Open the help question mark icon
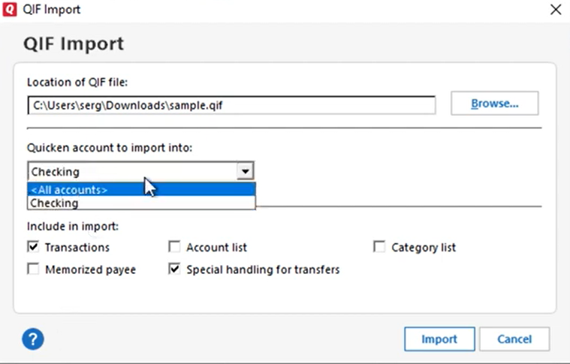This screenshot has height=364, width=570. coord(33,339)
